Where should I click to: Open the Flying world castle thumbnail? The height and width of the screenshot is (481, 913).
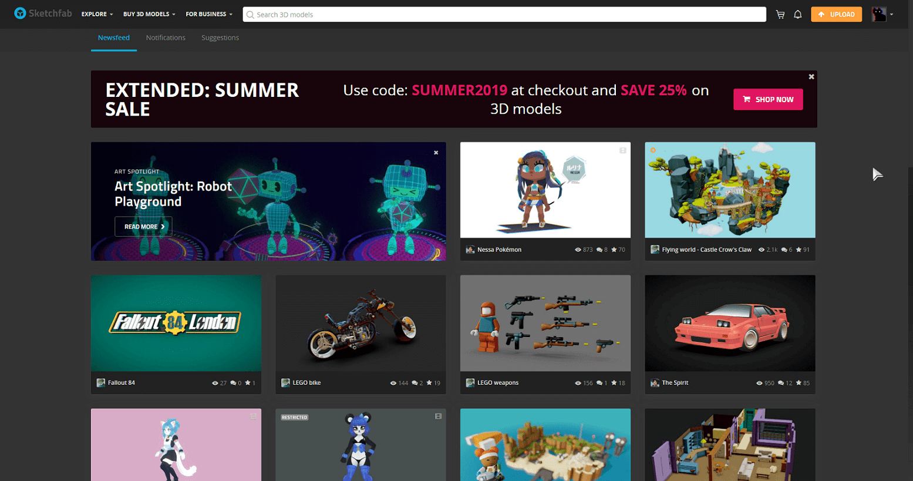click(730, 190)
